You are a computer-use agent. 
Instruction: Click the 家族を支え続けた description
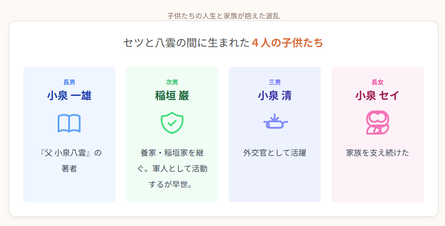pyautogui.click(x=377, y=153)
